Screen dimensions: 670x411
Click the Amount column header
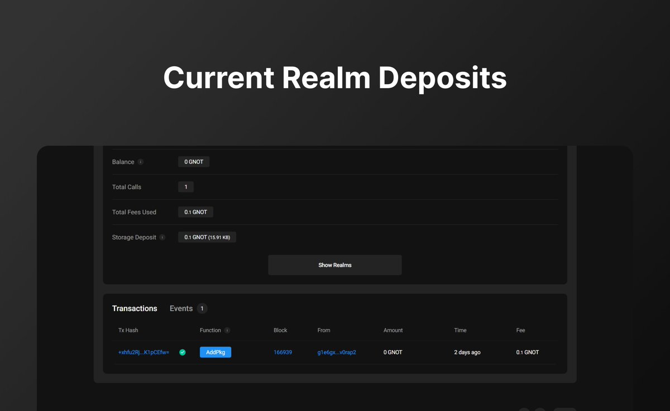[393, 330]
